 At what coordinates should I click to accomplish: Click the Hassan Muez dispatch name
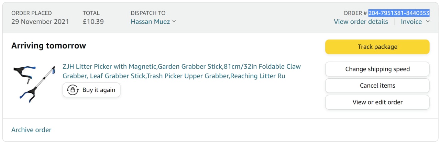click(150, 22)
